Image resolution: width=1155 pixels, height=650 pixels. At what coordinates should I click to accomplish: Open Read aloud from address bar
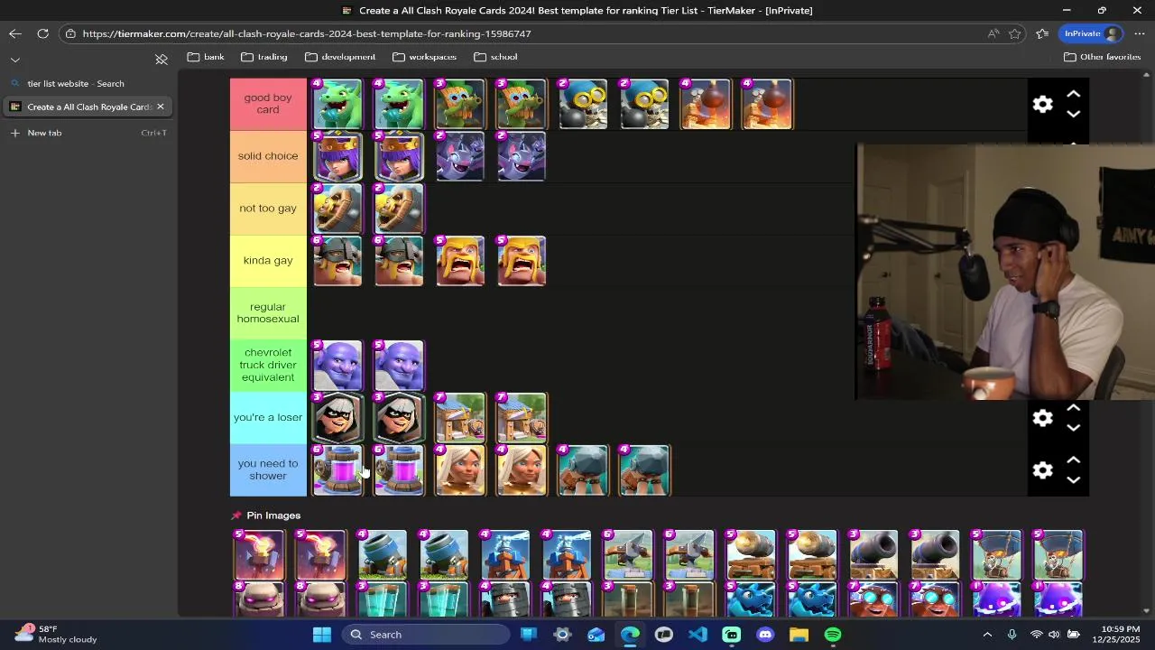click(993, 33)
